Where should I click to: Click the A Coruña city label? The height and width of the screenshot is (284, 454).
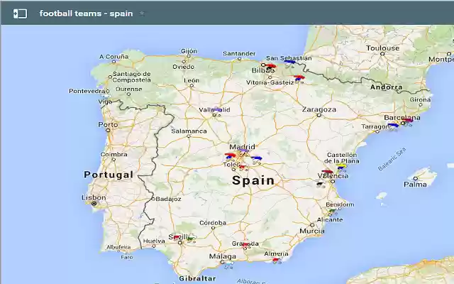tap(113, 57)
